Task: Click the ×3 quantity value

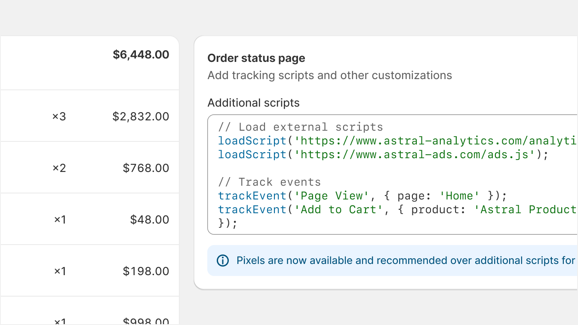Action: click(59, 117)
